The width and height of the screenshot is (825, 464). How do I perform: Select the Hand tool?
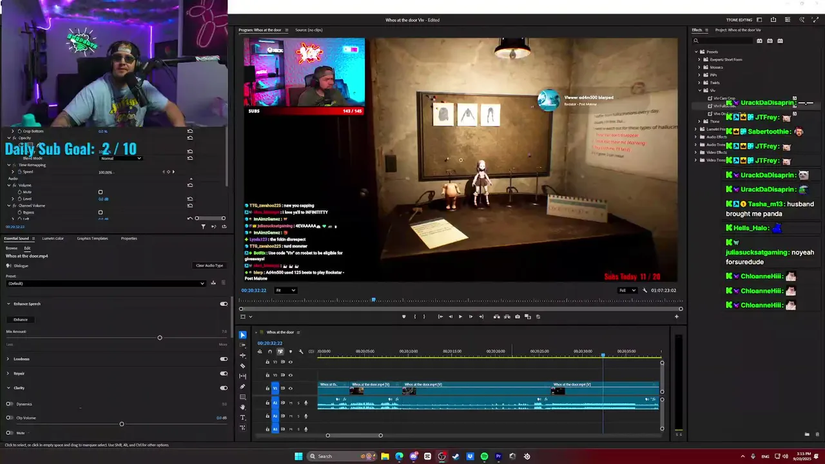pyautogui.click(x=242, y=407)
